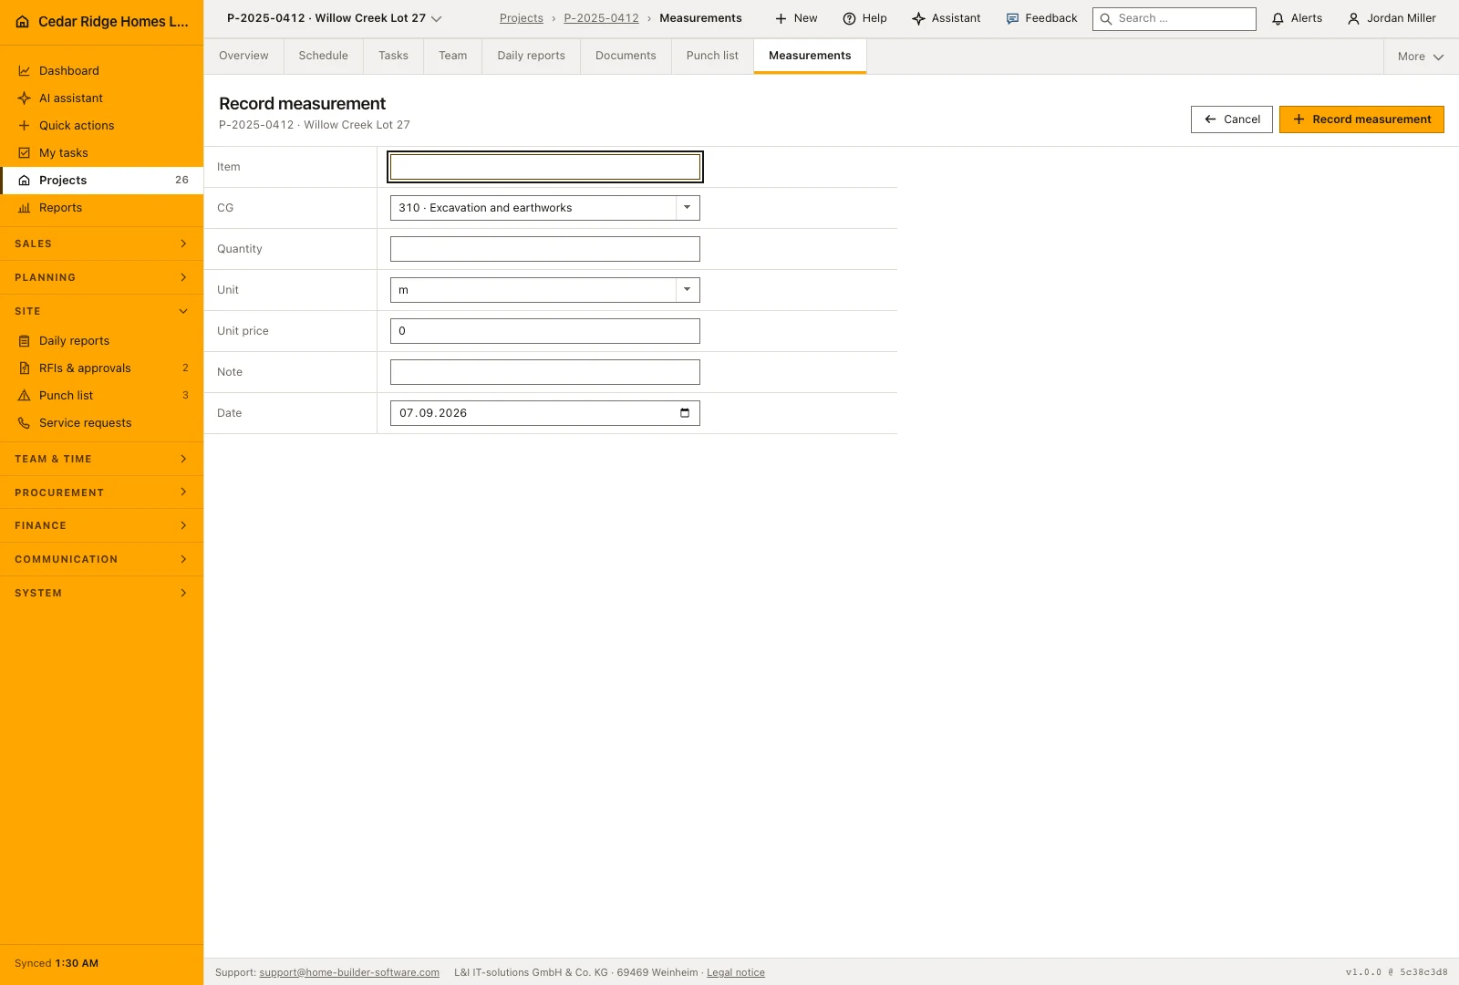Image resolution: width=1459 pixels, height=985 pixels.
Task: Open the Unit dropdown
Action: point(545,290)
